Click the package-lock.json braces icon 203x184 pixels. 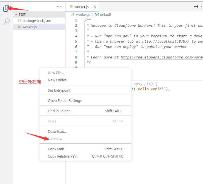coord(19,21)
